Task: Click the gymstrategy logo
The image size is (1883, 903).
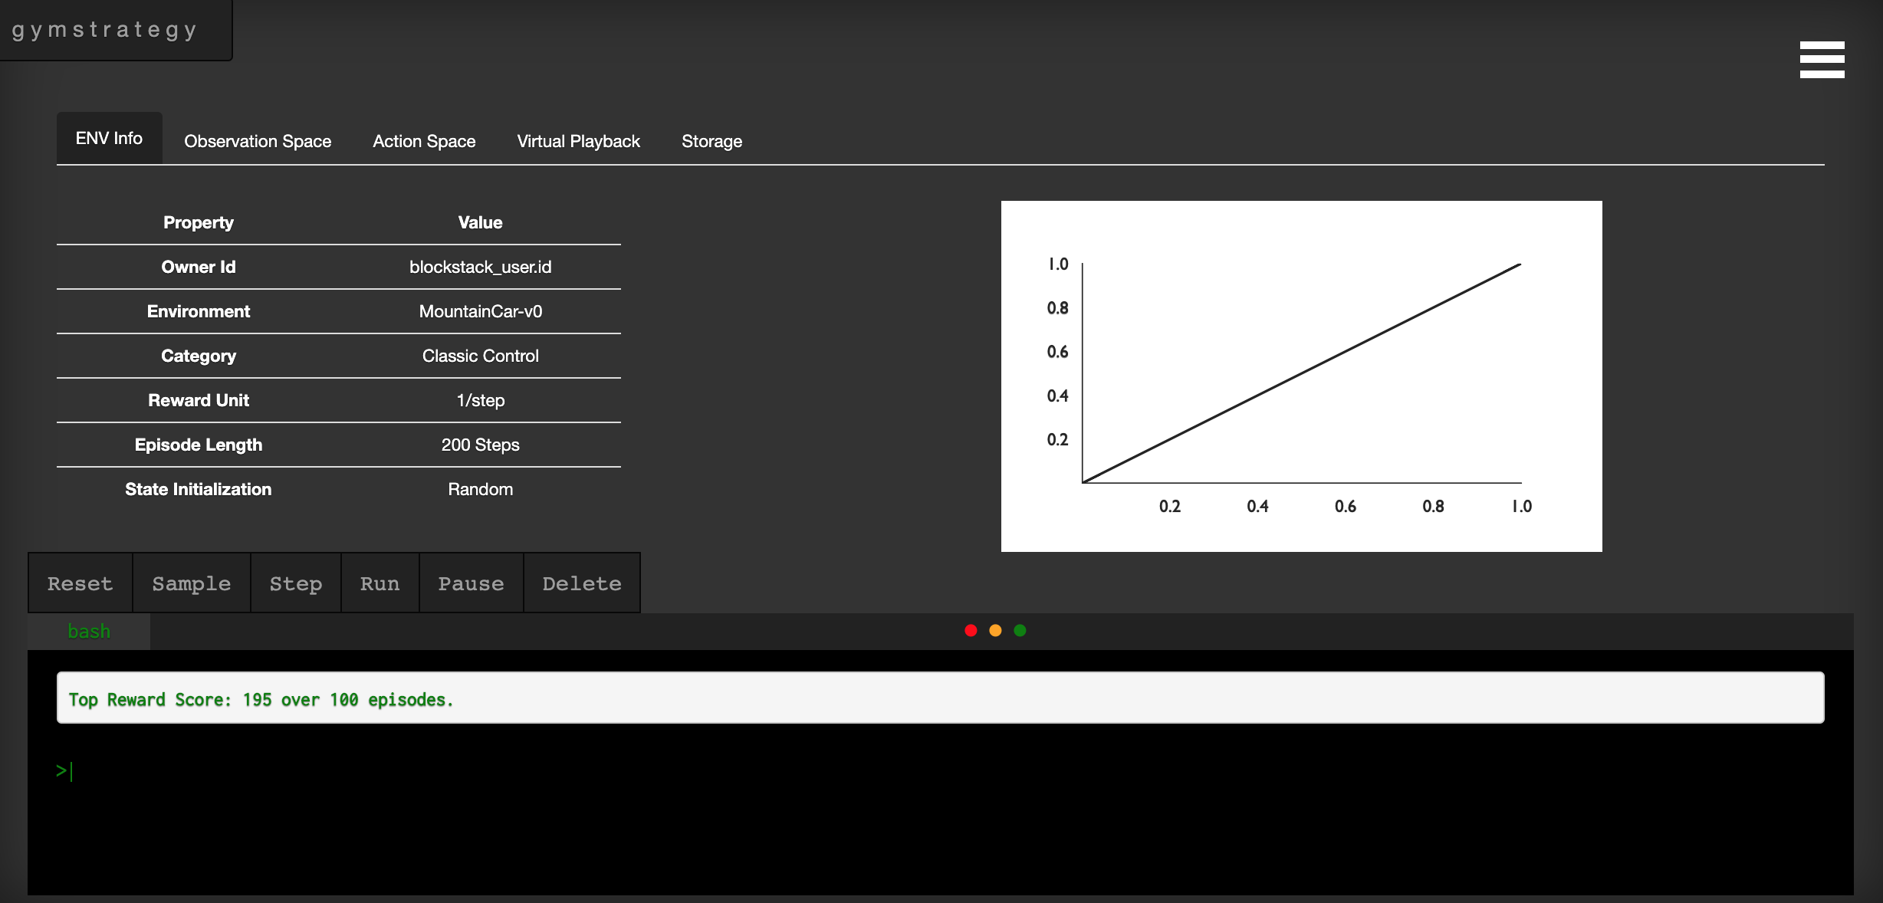Action: (105, 29)
